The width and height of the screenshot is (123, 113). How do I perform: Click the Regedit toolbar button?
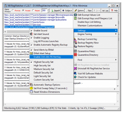(x=56, y=11)
